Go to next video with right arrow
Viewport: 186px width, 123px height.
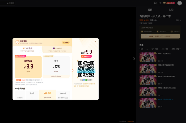click(134, 59)
